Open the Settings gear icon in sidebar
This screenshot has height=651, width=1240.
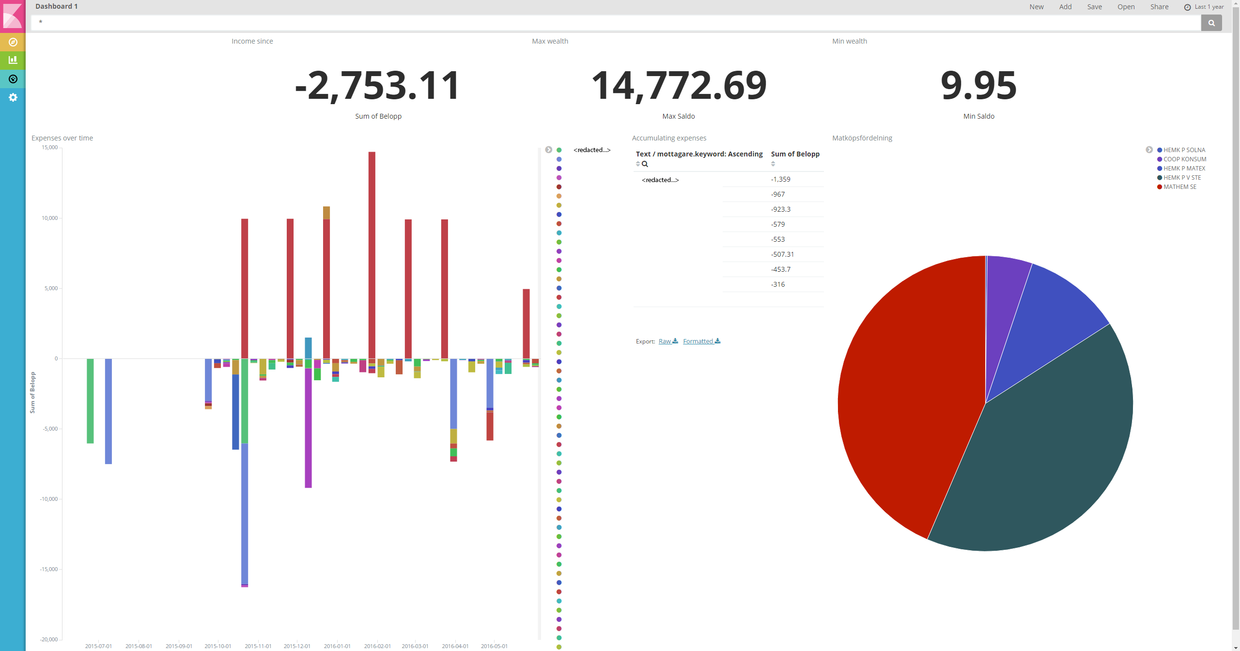tap(13, 97)
